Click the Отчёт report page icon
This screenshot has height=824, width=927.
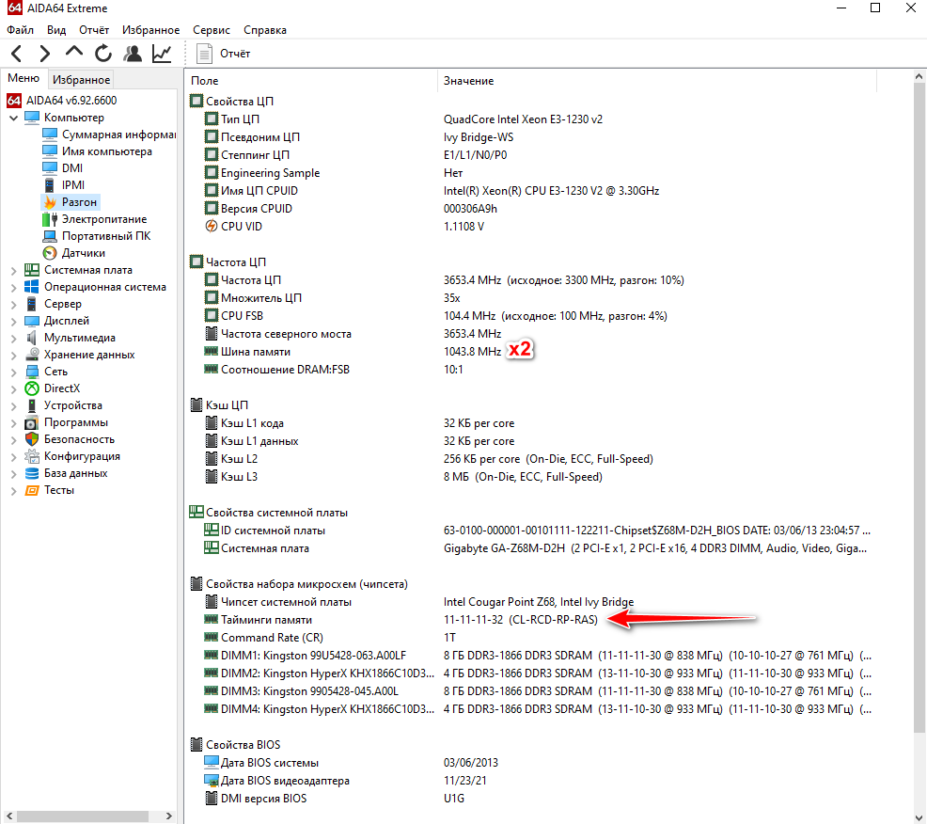click(x=205, y=54)
